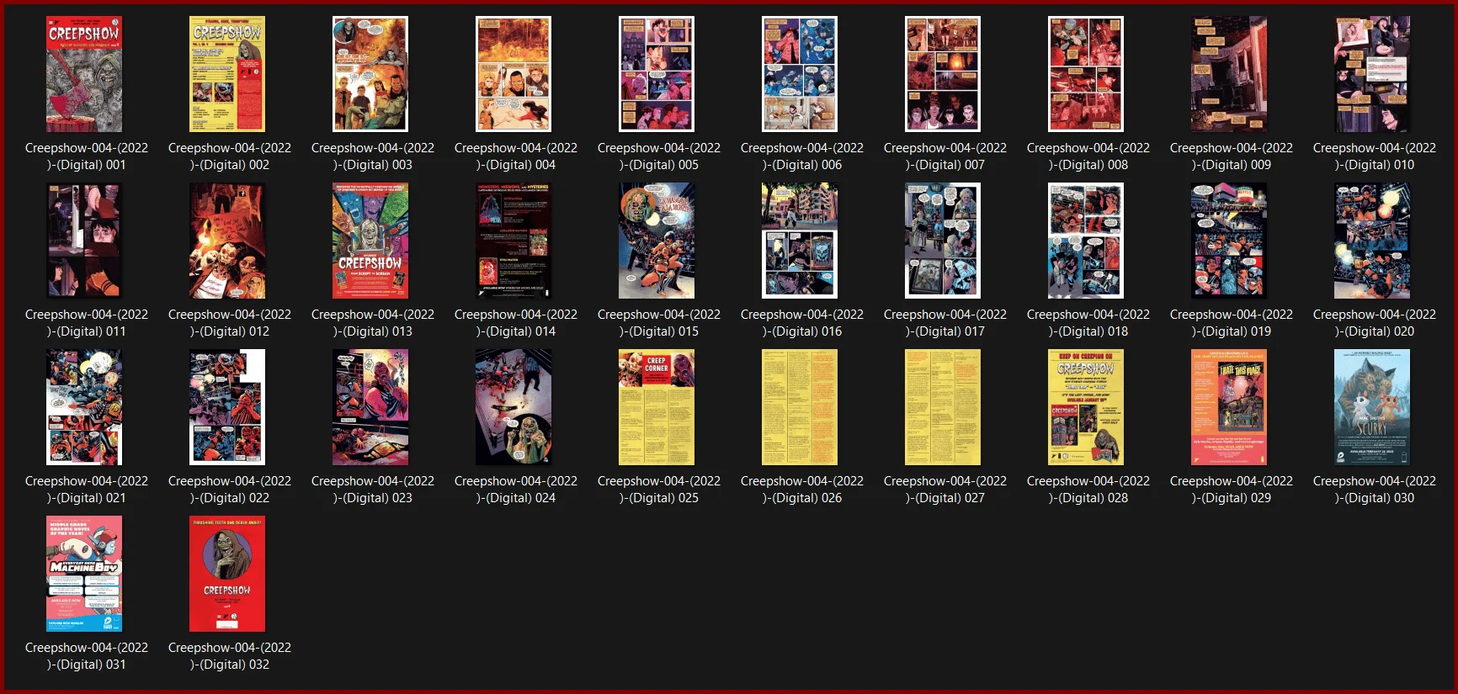Screen dimensions: 1458x694
Task: Click the page 017 thumbnail
Action: [943, 241]
